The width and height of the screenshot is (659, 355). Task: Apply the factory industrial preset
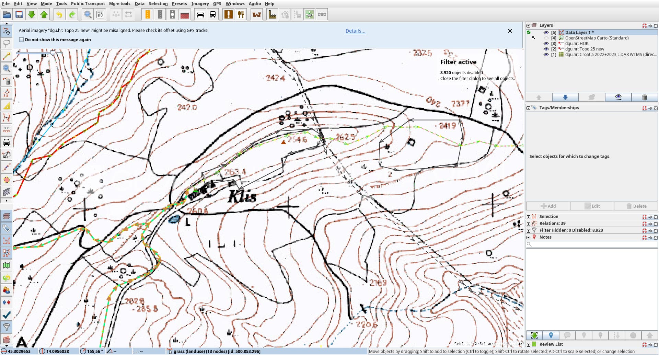(x=273, y=14)
